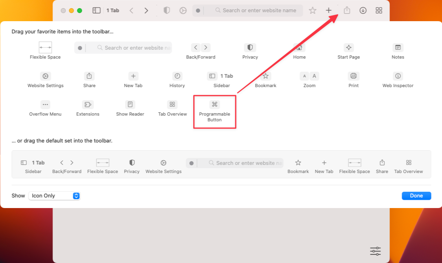The height and width of the screenshot is (263, 442).
Task: Click the Tab Overview icon
Action: click(x=172, y=104)
